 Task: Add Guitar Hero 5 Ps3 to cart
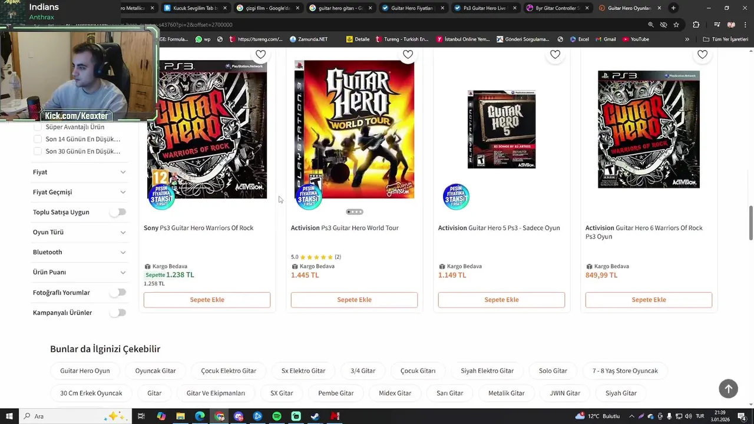pyautogui.click(x=501, y=300)
